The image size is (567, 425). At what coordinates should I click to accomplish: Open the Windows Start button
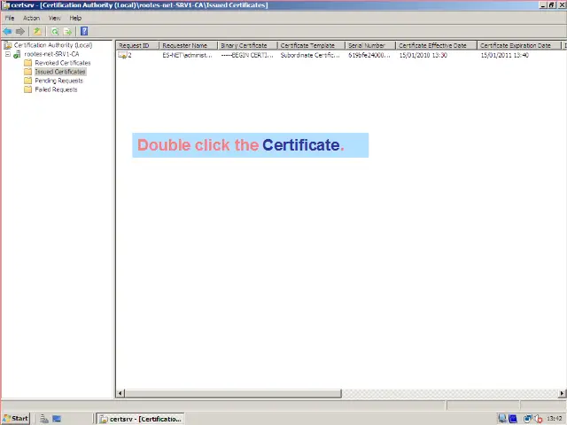coord(15,418)
